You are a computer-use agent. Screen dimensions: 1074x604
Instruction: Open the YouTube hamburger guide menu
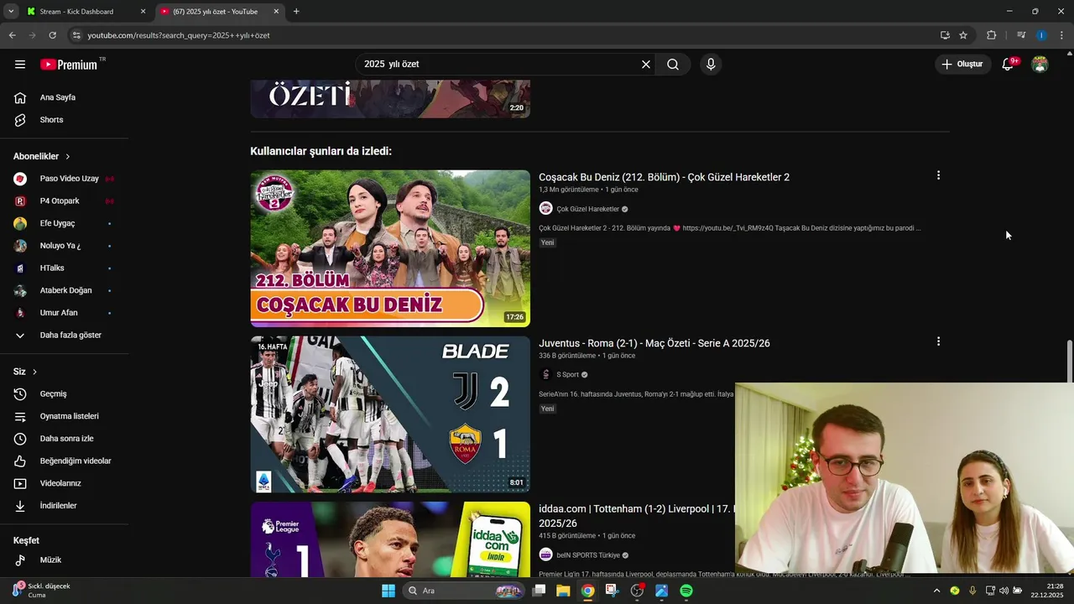click(x=20, y=65)
